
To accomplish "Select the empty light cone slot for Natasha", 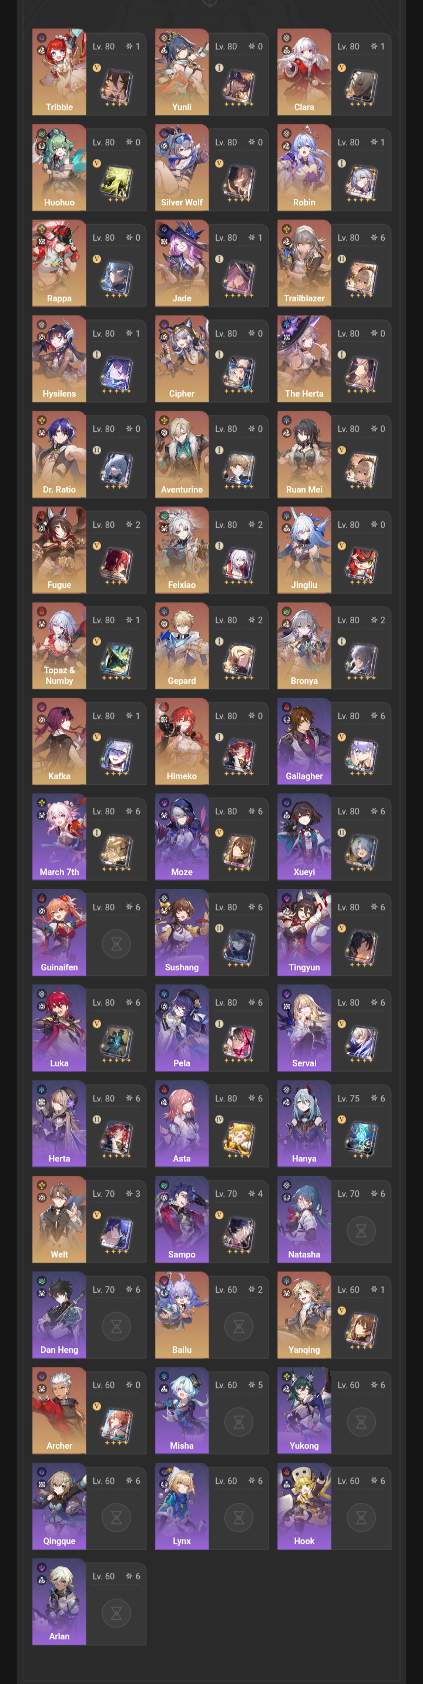I will 362,1231.
